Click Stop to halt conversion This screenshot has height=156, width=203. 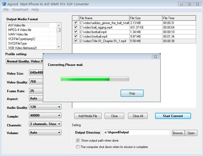click(x=132, y=93)
